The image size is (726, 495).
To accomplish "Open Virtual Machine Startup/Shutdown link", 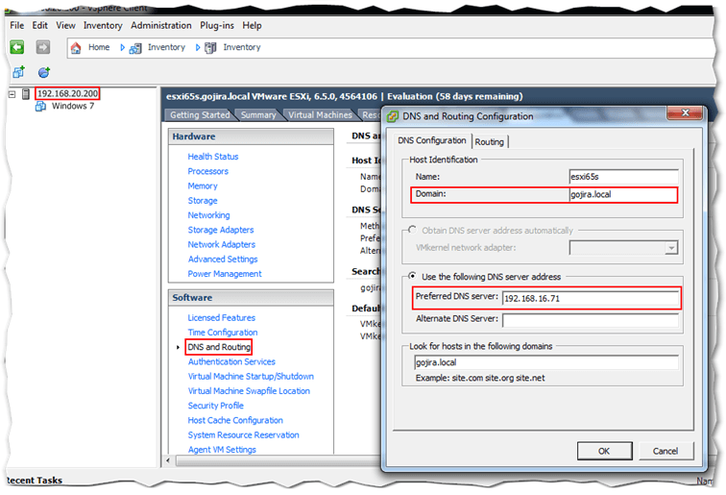I will click(x=251, y=377).
